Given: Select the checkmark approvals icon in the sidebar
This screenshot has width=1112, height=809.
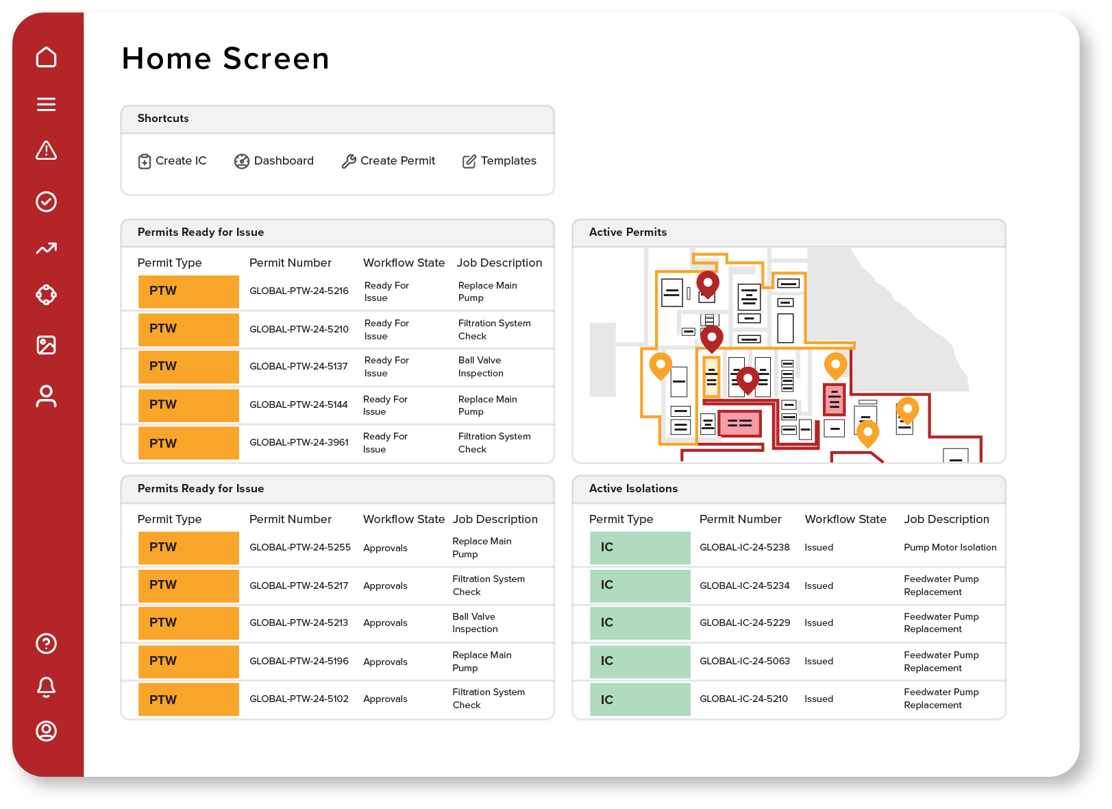Looking at the screenshot, I should tap(46, 201).
